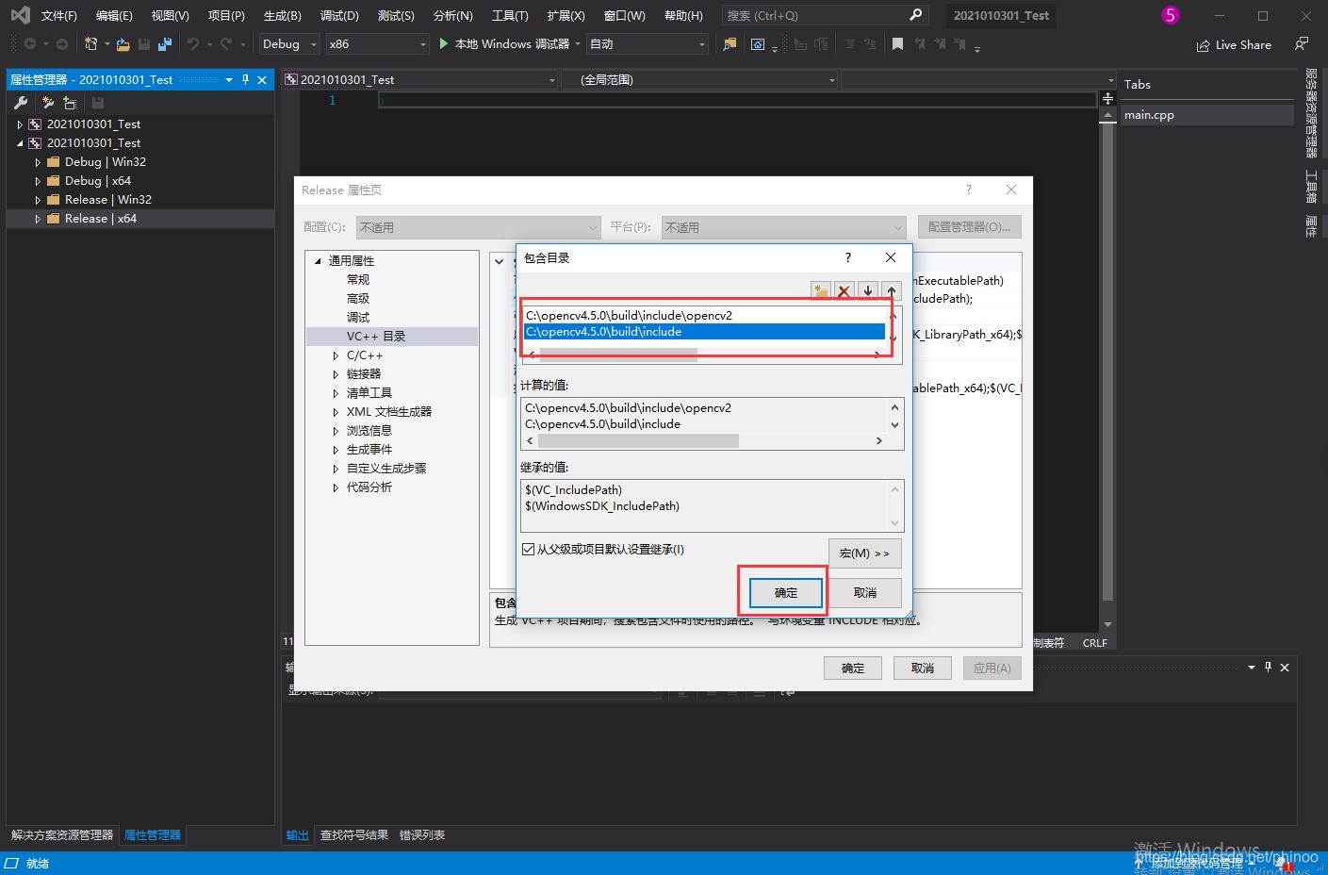This screenshot has height=875, width=1328.
Task: Click the undo toolbar icon
Action: [193, 44]
